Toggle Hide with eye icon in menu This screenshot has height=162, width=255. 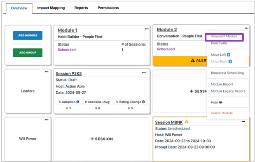click(216, 102)
